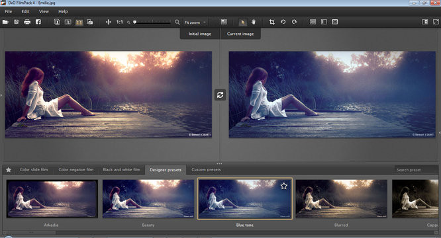Click the reference image snapshot icon
Screen dimensions: 441x238
90,22
